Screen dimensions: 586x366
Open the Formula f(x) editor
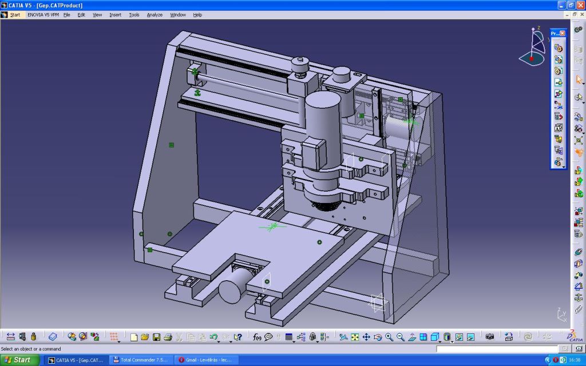pyautogui.click(x=257, y=337)
